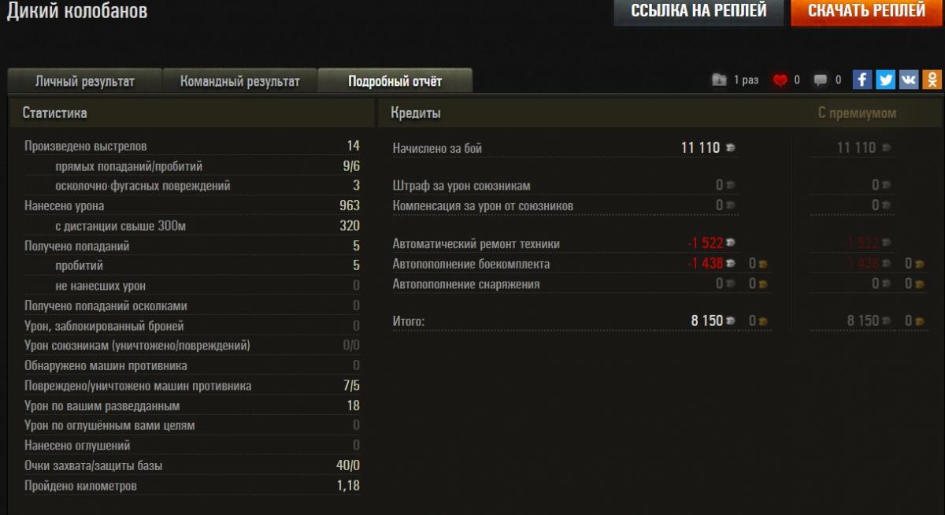Click the red heart like icon

(x=780, y=80)
